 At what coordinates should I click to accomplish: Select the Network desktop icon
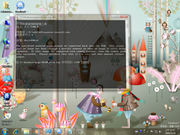pyautogui.click(x=7, y=44)
